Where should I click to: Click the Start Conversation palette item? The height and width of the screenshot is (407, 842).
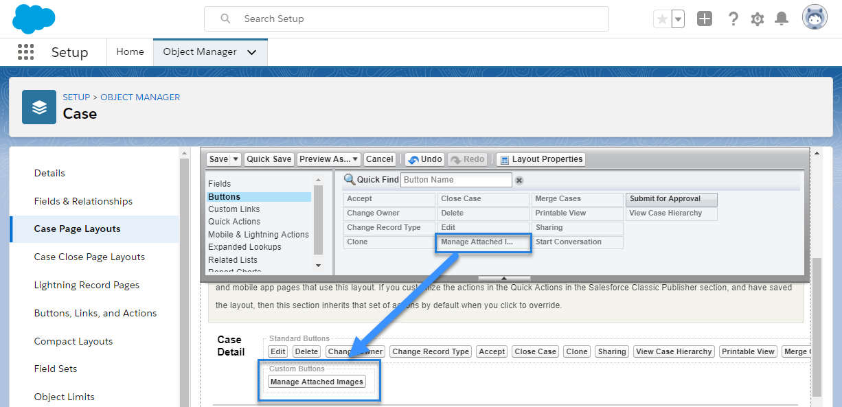[578, 242]
